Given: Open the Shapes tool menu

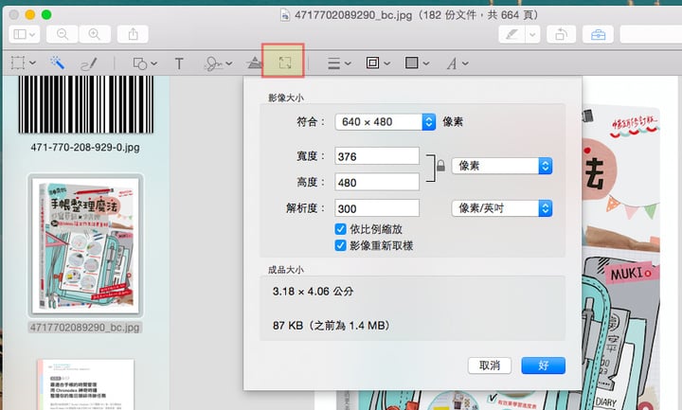Looking at the screenshot, I should (144, 63).
